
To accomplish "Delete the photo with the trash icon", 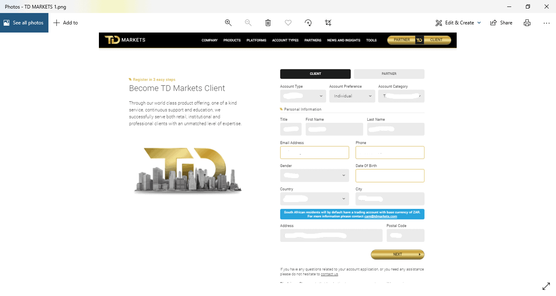I will coord(268,23).
